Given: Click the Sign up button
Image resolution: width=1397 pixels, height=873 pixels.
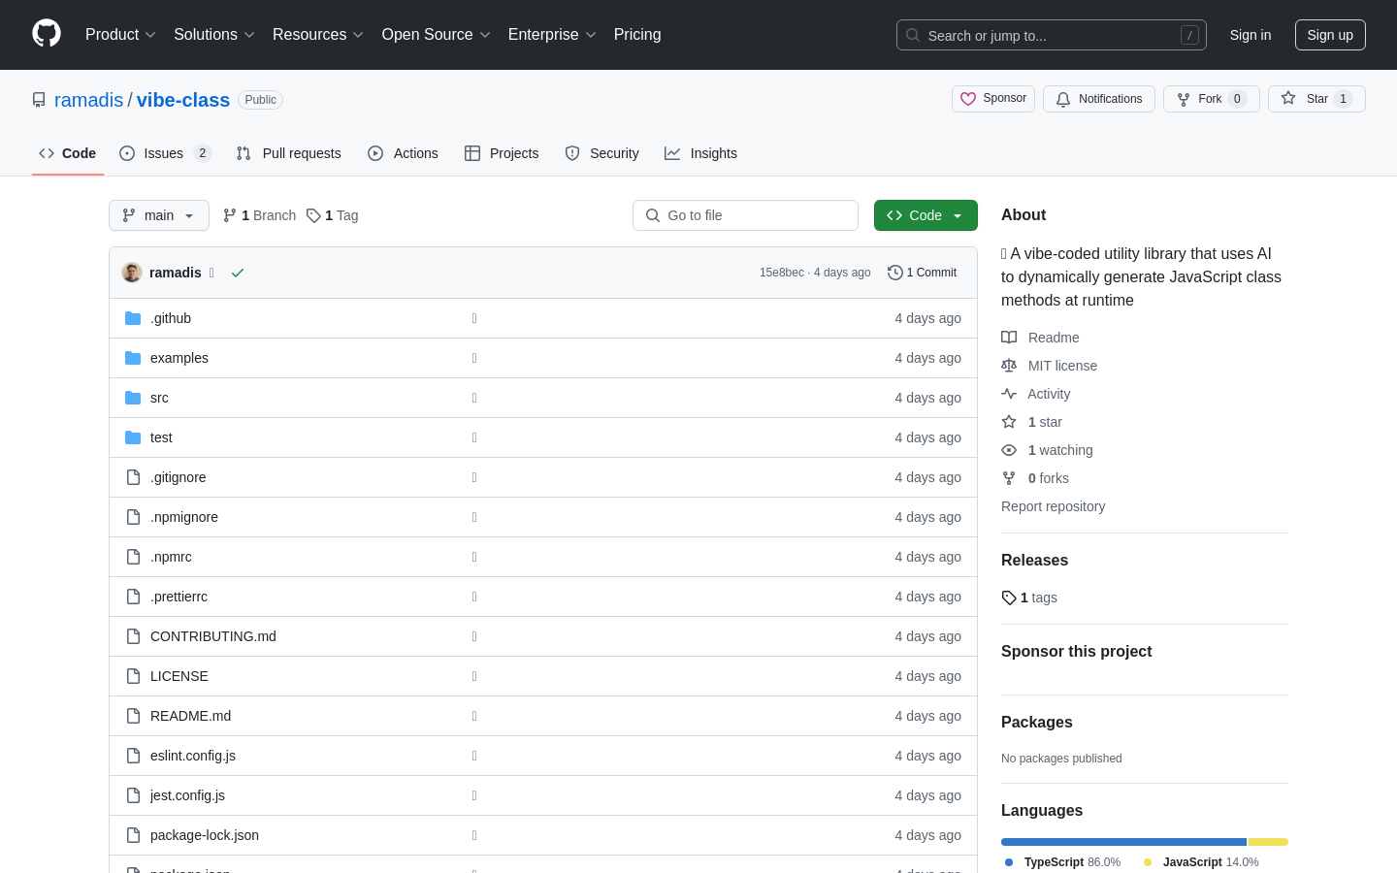Looking at the screenshot, I should pyautogui.click(x=1330, y=35).
